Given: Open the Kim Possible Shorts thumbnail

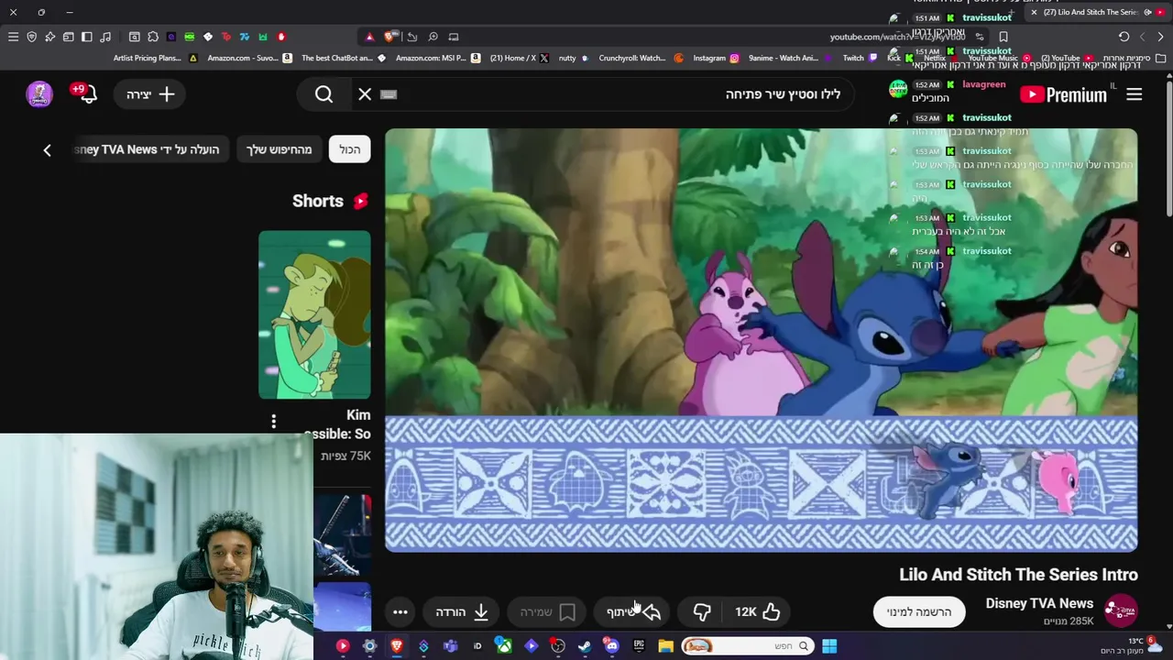Looking at the screenshot, I should (x=314, y=314).
